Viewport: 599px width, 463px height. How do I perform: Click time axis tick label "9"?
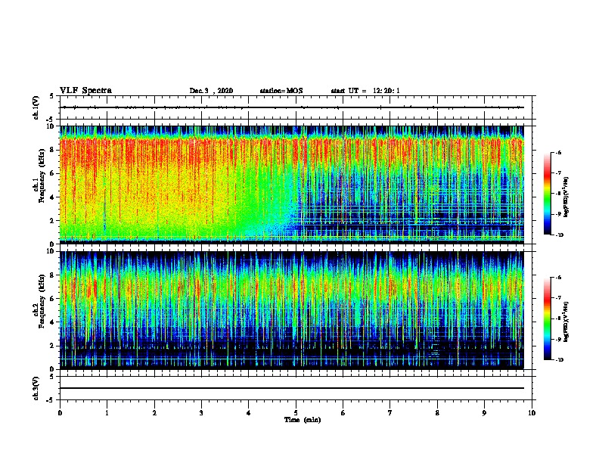click(x=484, y=413)
